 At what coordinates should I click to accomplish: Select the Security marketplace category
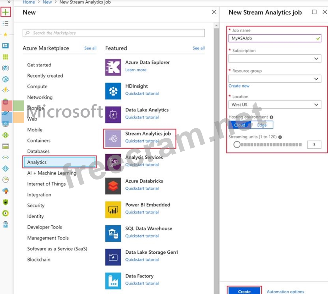pyautogui.click(x=36, y=205)
